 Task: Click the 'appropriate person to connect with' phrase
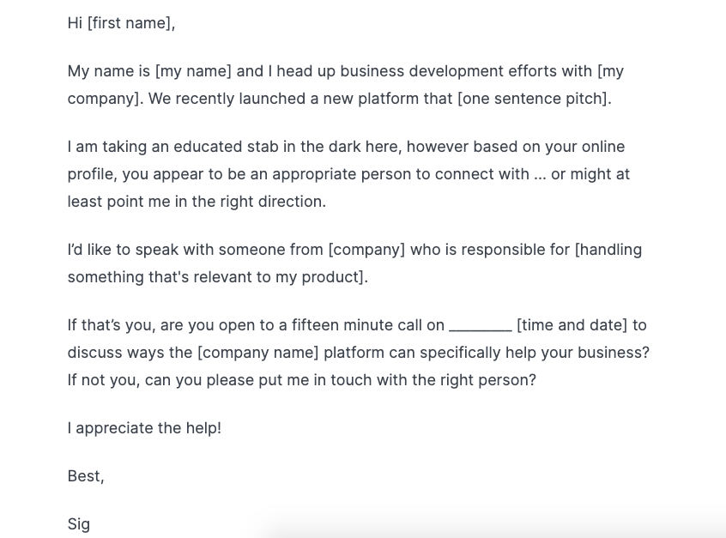point(401,174)
